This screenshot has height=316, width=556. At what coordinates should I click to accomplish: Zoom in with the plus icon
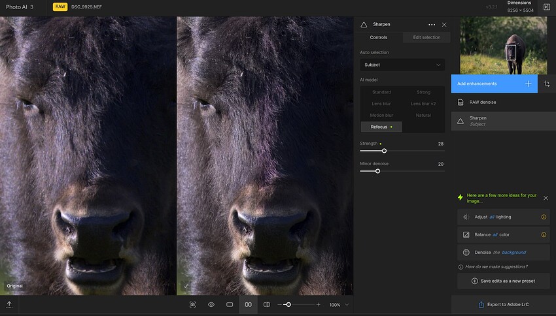(x=318, y=305)
